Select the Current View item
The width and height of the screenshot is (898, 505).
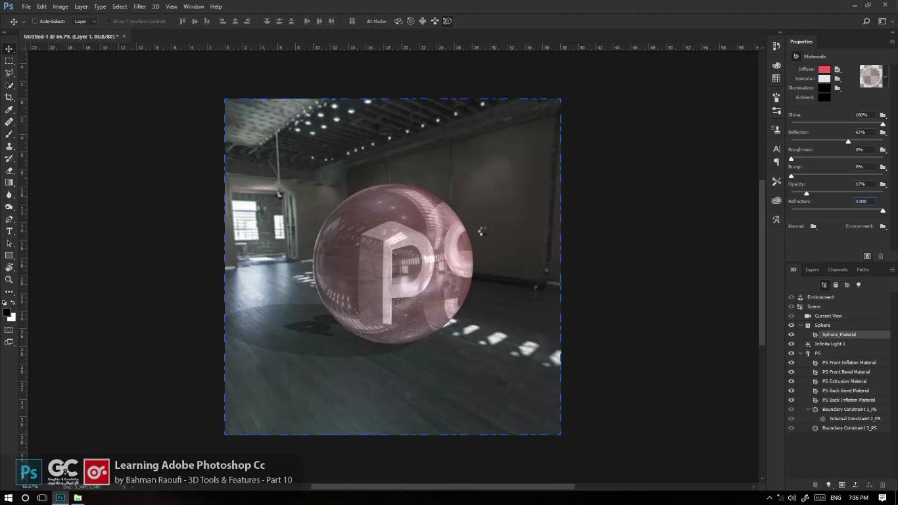(828, 316)
